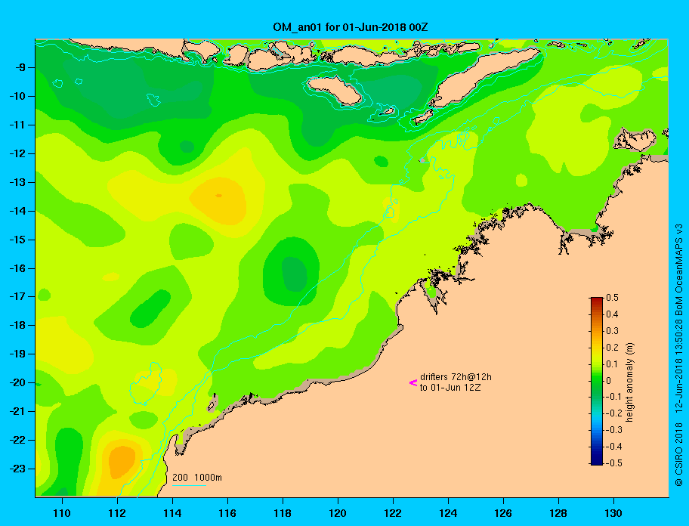Screen dimensions: 689x526
Task: Click the latitude label -23
Action: pos(17,469)
